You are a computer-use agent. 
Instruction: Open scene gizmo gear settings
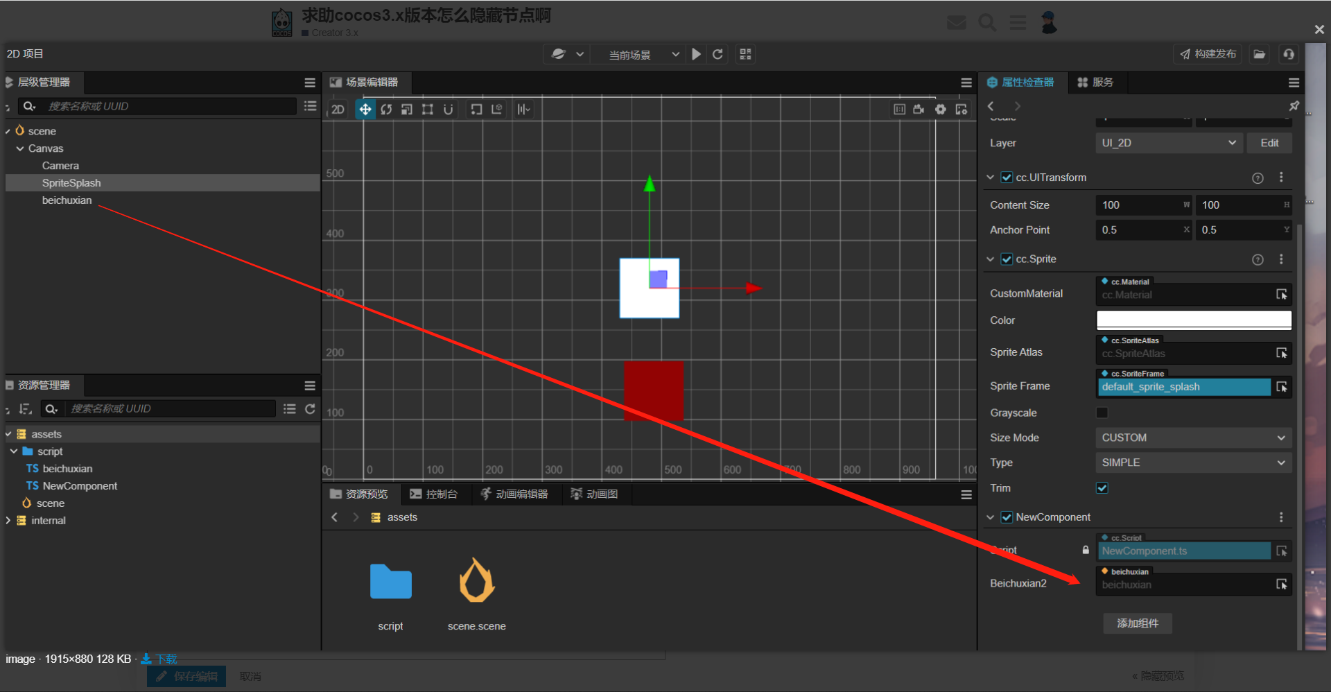(941, 110)
